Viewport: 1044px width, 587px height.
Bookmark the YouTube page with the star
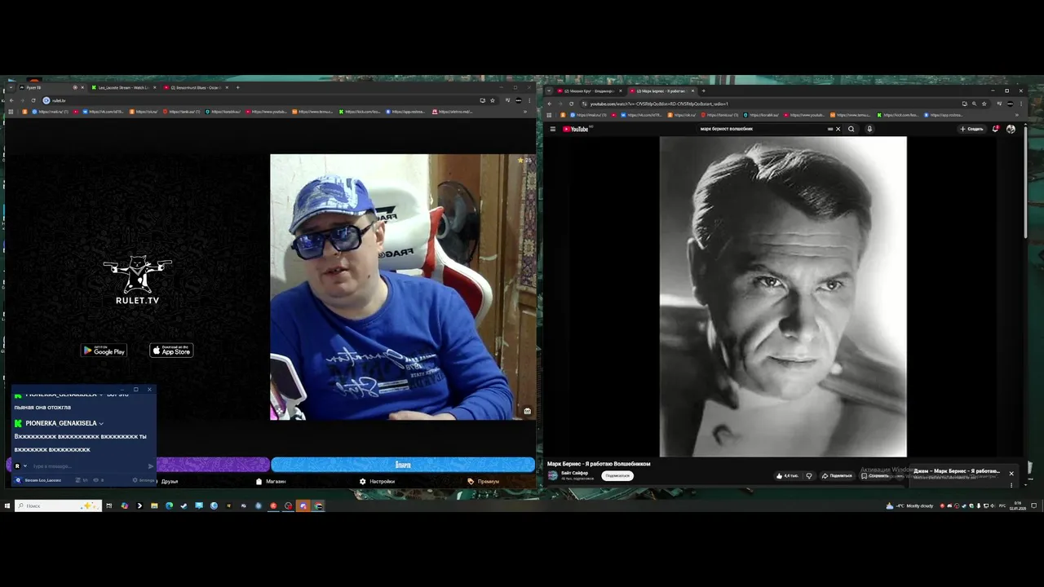click(984, 104)
